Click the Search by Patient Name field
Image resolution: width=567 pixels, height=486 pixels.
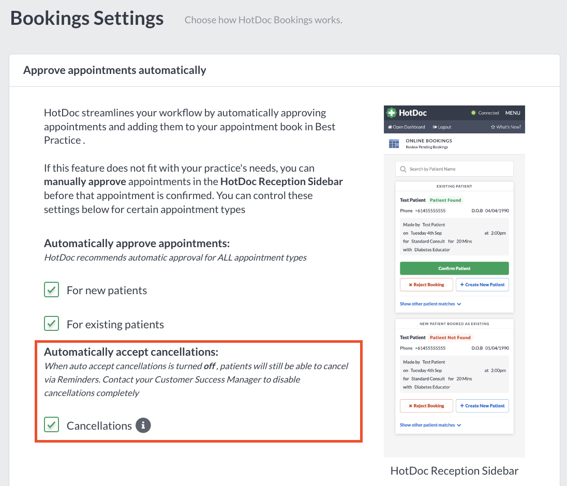coord(454,169)
